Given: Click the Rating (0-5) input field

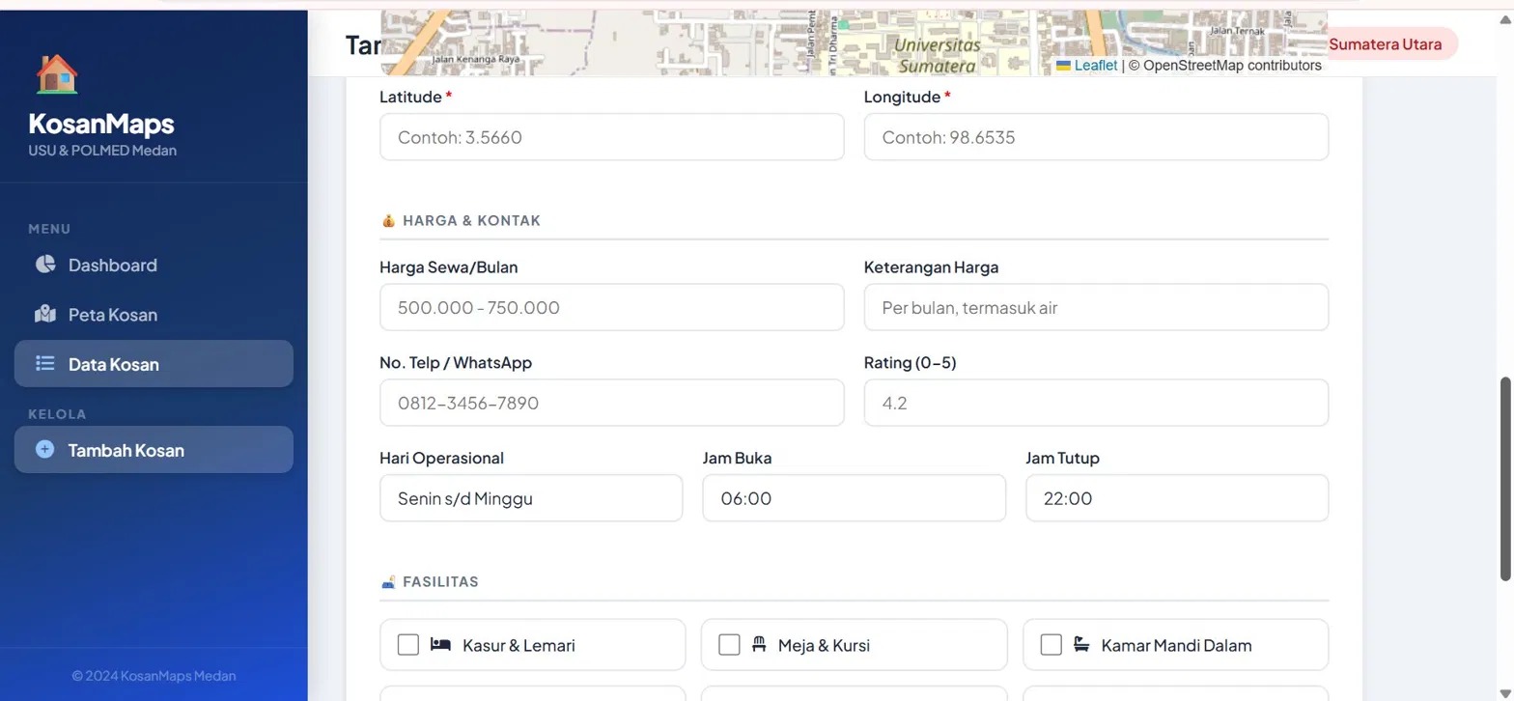Looking at the screenshot, I should 1096,403.
